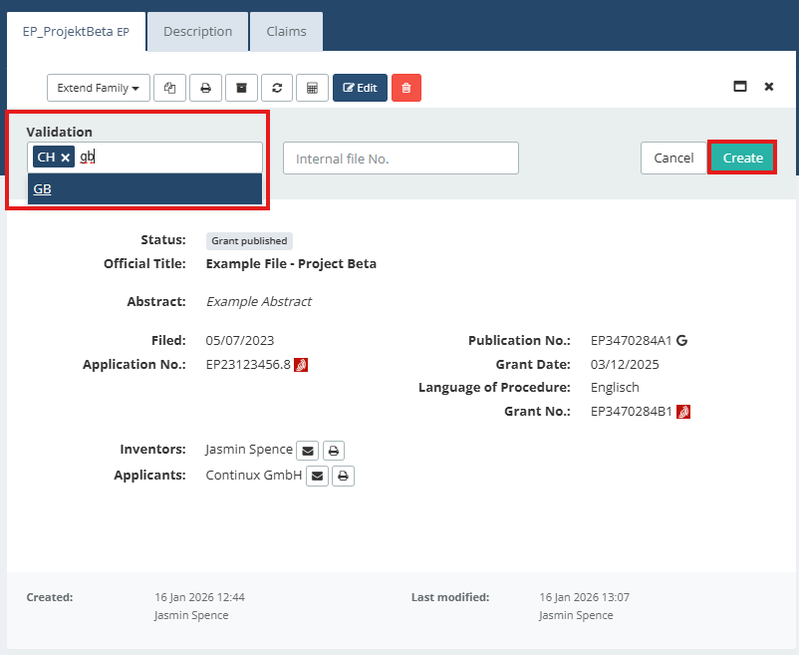Viewport: 799px width, 655px height.
Task: Open Google icon next to Publication No.
Action: 681,341
